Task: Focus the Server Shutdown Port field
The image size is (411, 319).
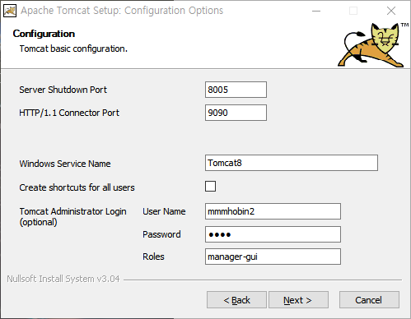Action: point(236,90)
